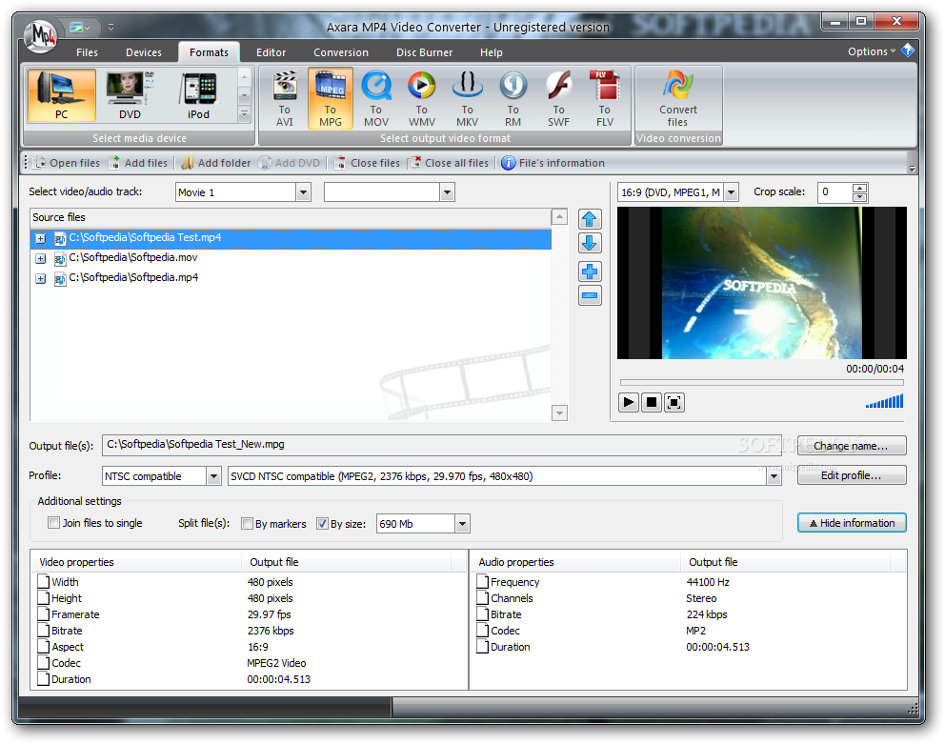
Task: Select C:\Softpedia\Softpedia.mp4 source file
Action: tap(291, 278)
